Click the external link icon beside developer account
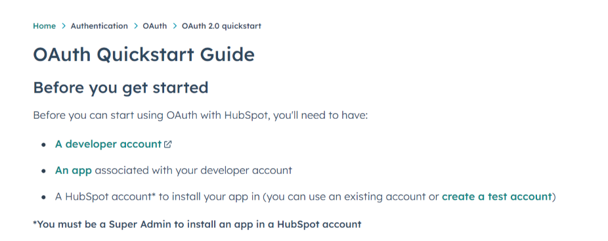Screen dimensions: 608x241 coord(167,144)
